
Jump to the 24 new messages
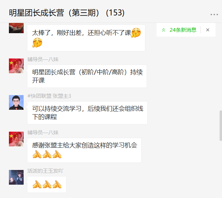(183, 30)
